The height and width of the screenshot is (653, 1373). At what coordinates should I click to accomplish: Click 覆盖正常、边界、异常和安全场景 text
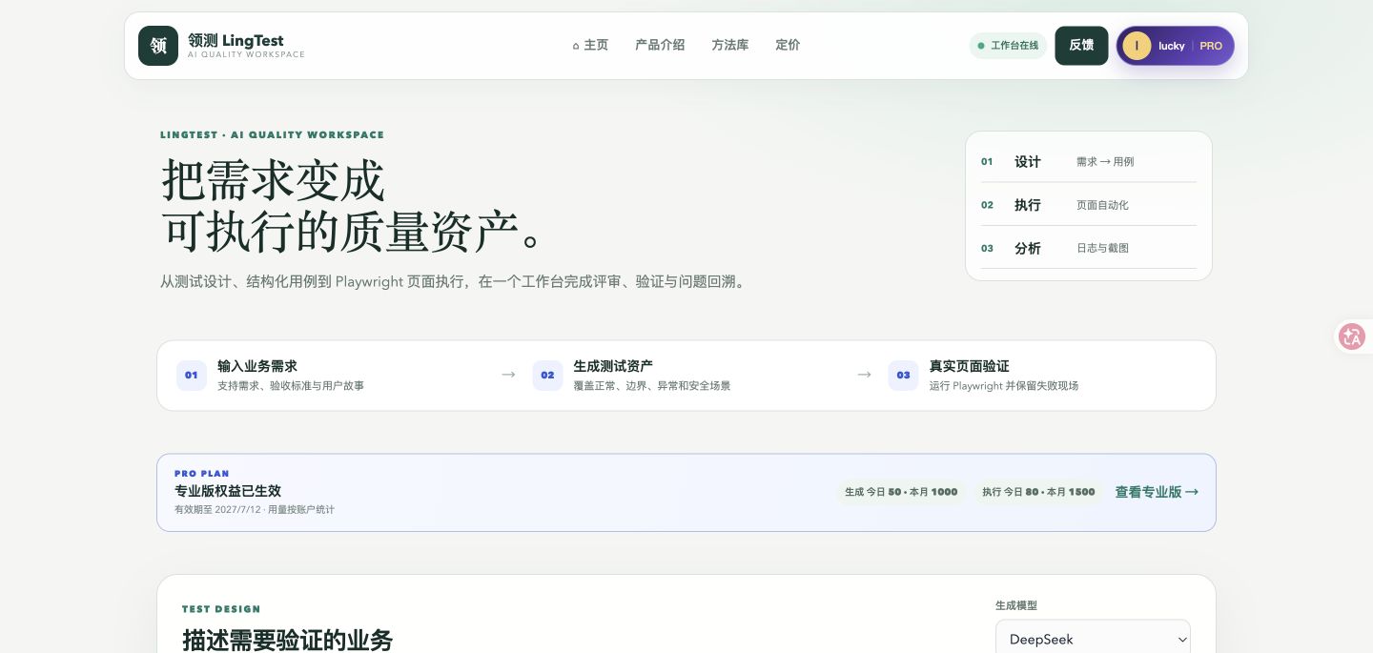tap(652, 386)
